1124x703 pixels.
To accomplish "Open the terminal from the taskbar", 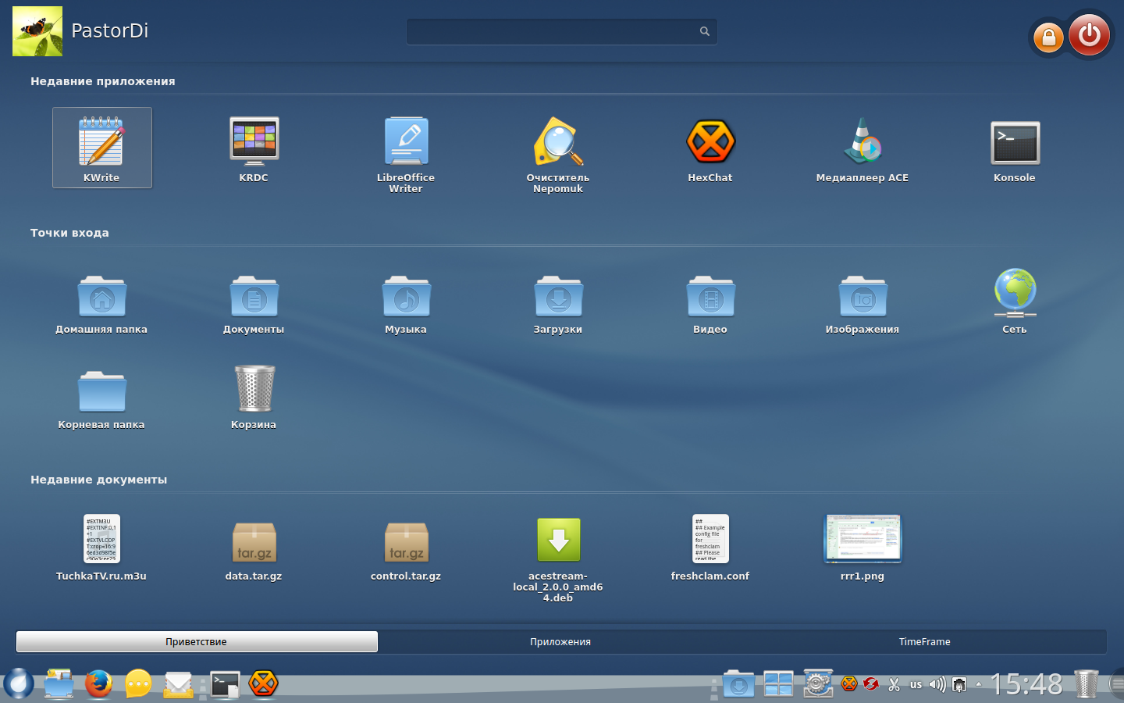I will [x=225, y=684].
